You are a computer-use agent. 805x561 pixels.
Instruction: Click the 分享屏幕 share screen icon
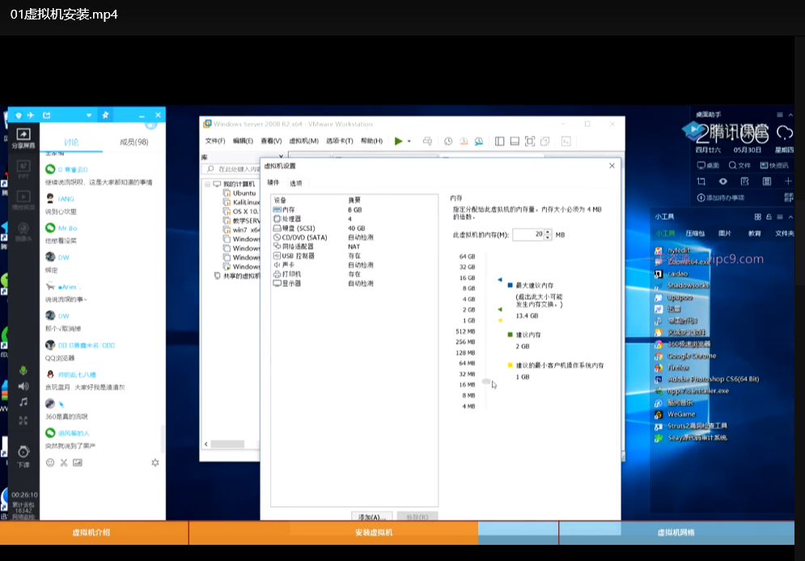click(23, 137)
